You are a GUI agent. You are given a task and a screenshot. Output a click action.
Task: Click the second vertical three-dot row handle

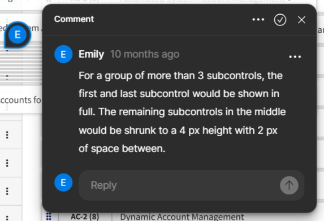coord(7,163)
